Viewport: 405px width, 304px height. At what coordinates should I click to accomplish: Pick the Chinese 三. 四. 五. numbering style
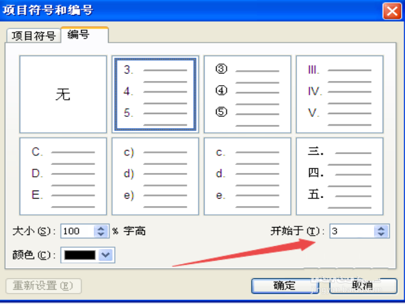340,176
